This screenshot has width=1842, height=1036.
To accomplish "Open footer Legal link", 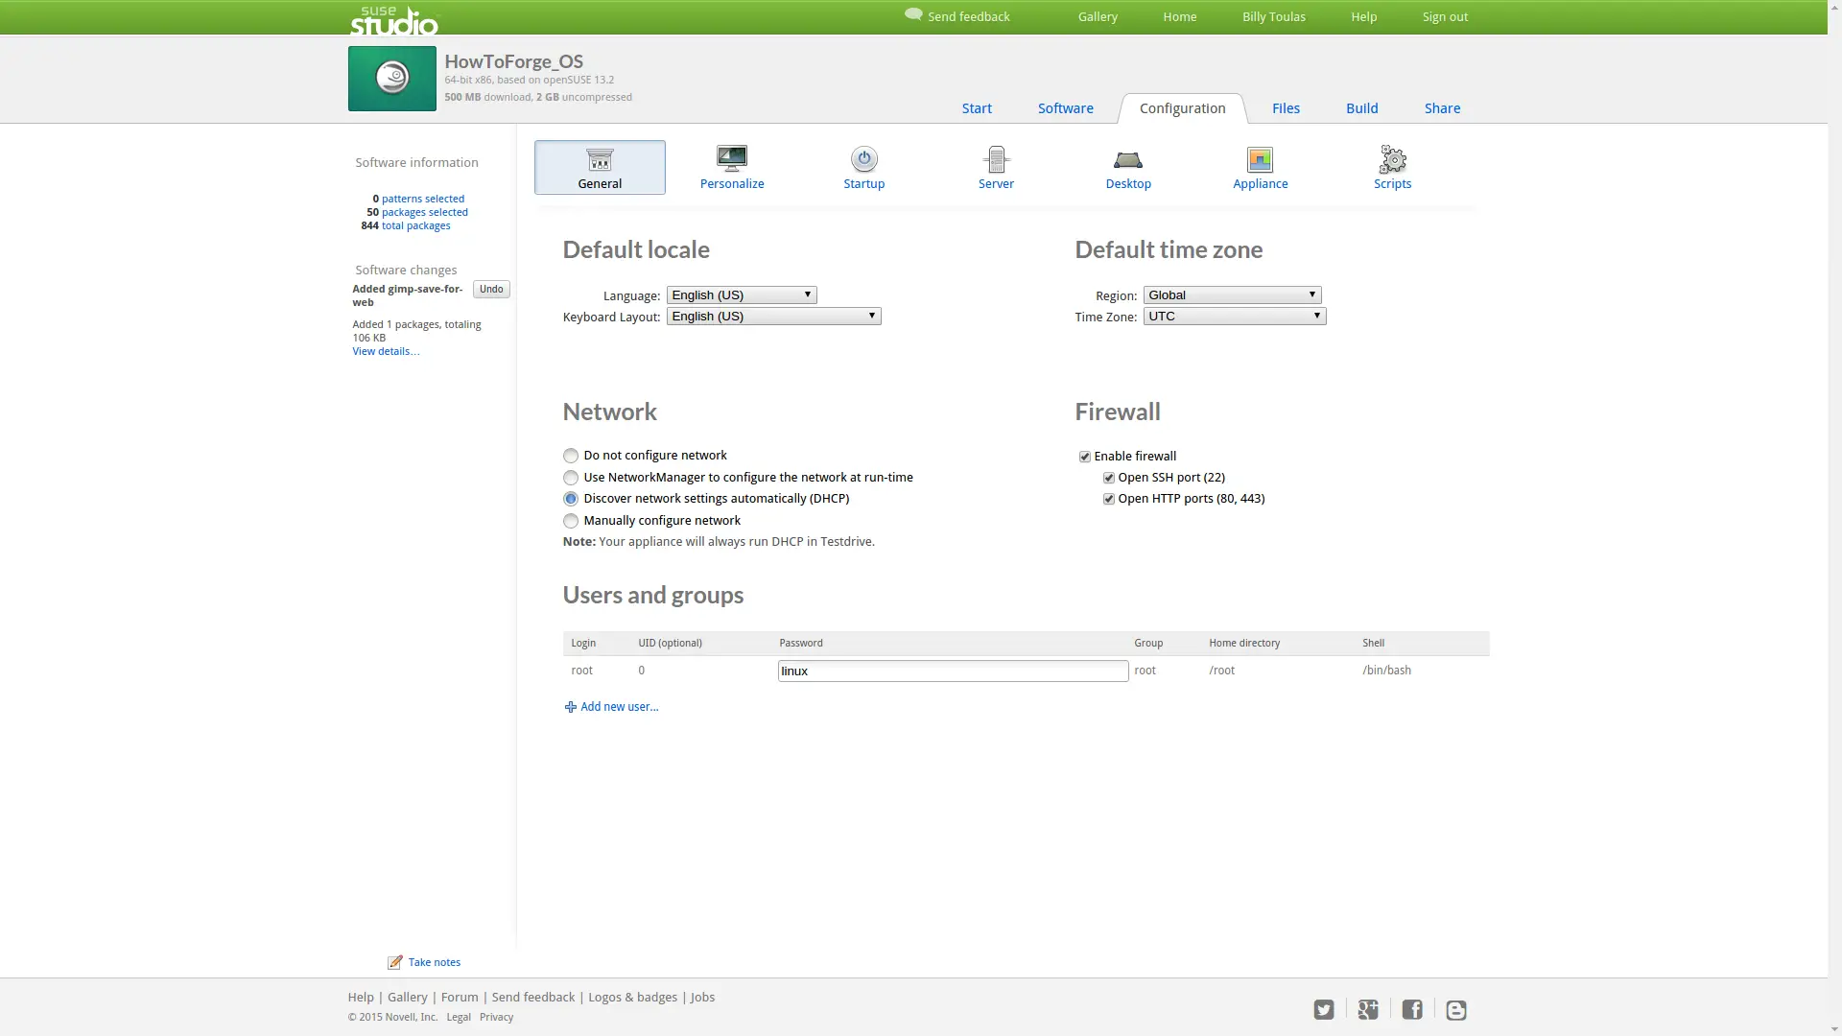I will point(459,1018).
